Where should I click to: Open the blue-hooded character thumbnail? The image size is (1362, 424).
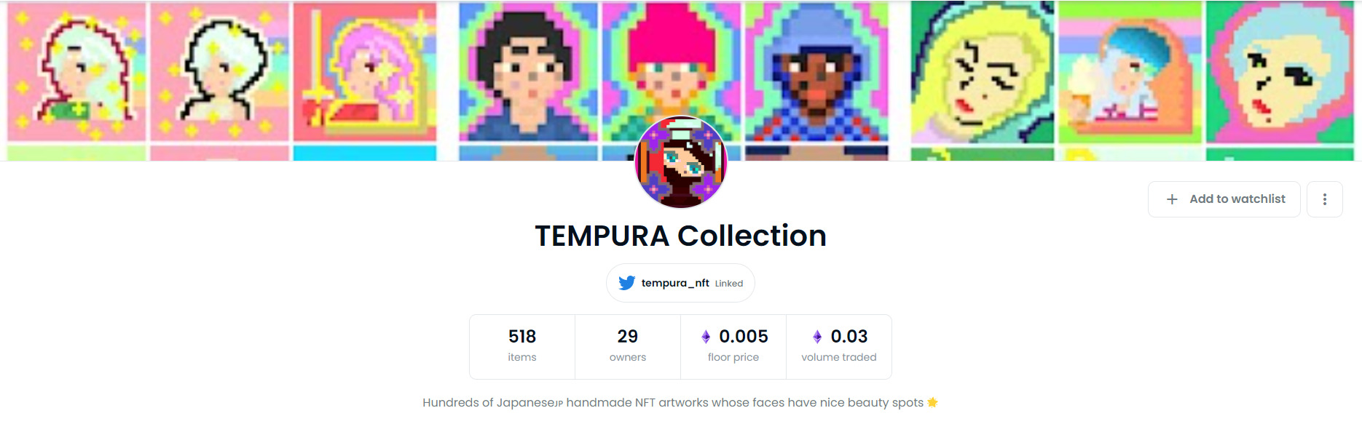[x=816, y=71]
